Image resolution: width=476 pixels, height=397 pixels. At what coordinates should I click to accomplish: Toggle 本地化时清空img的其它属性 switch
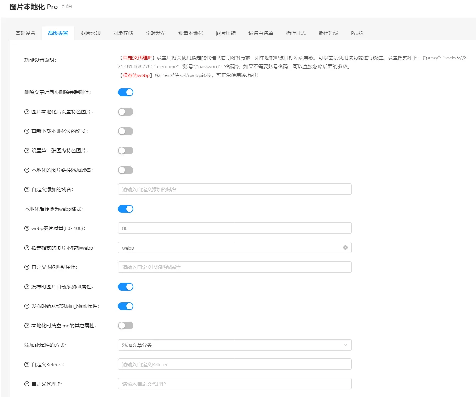(x=126, y=326)
